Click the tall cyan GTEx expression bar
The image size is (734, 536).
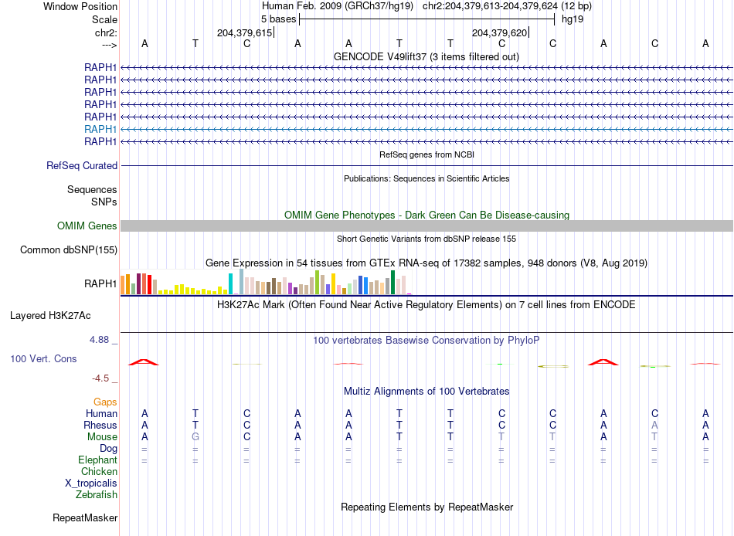point(230,283)
